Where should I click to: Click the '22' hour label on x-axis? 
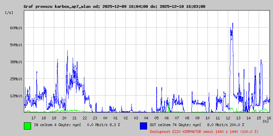85,118
